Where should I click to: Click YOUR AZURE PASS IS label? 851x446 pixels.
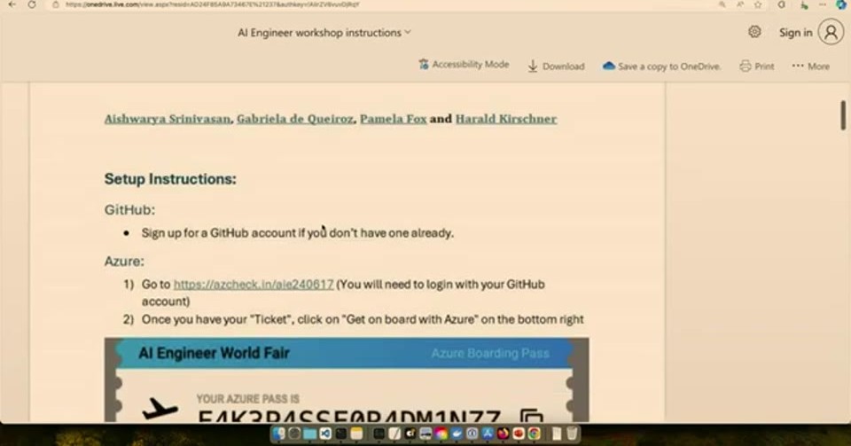[248, 399]
